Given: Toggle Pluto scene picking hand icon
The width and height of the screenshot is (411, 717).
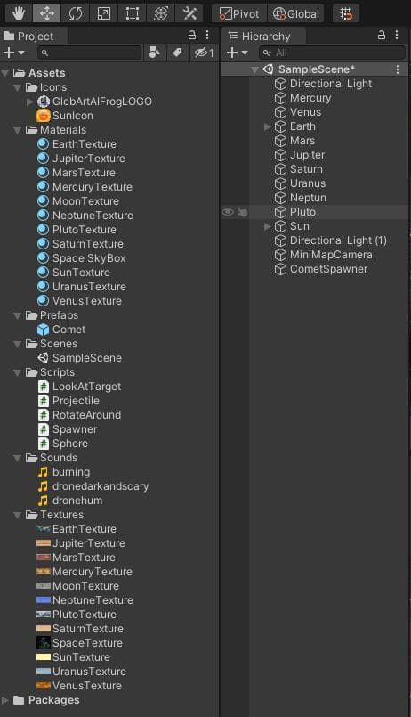Looking at the screenshot, I should 242,212.
